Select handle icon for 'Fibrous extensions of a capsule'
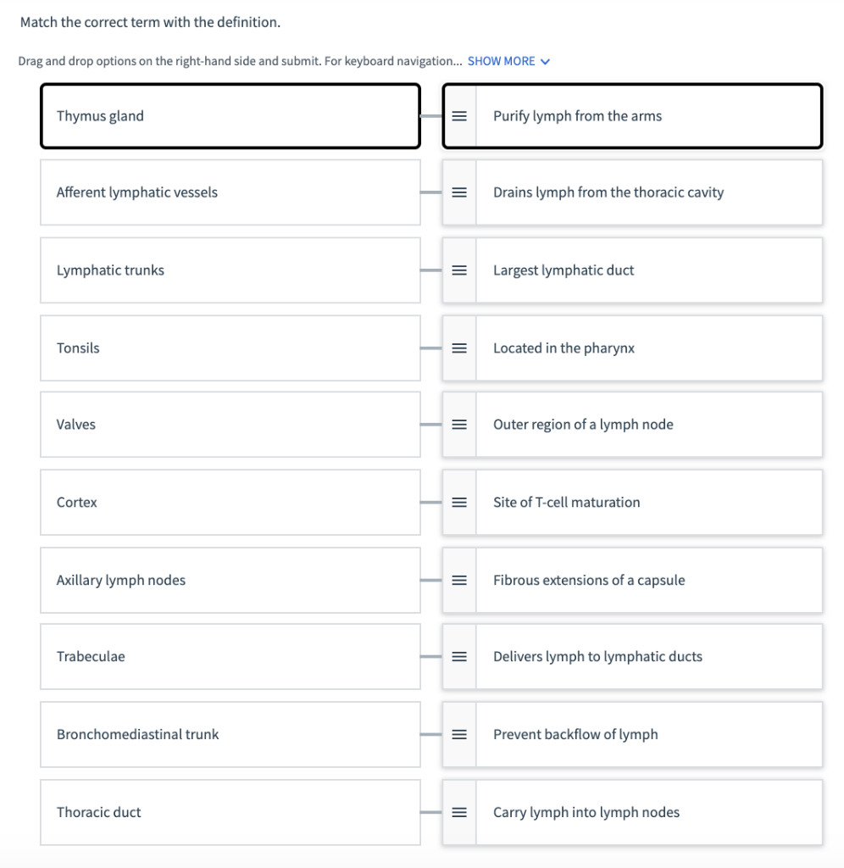The height and width of the screenshot is (868, 844). (x=459, y=580)
